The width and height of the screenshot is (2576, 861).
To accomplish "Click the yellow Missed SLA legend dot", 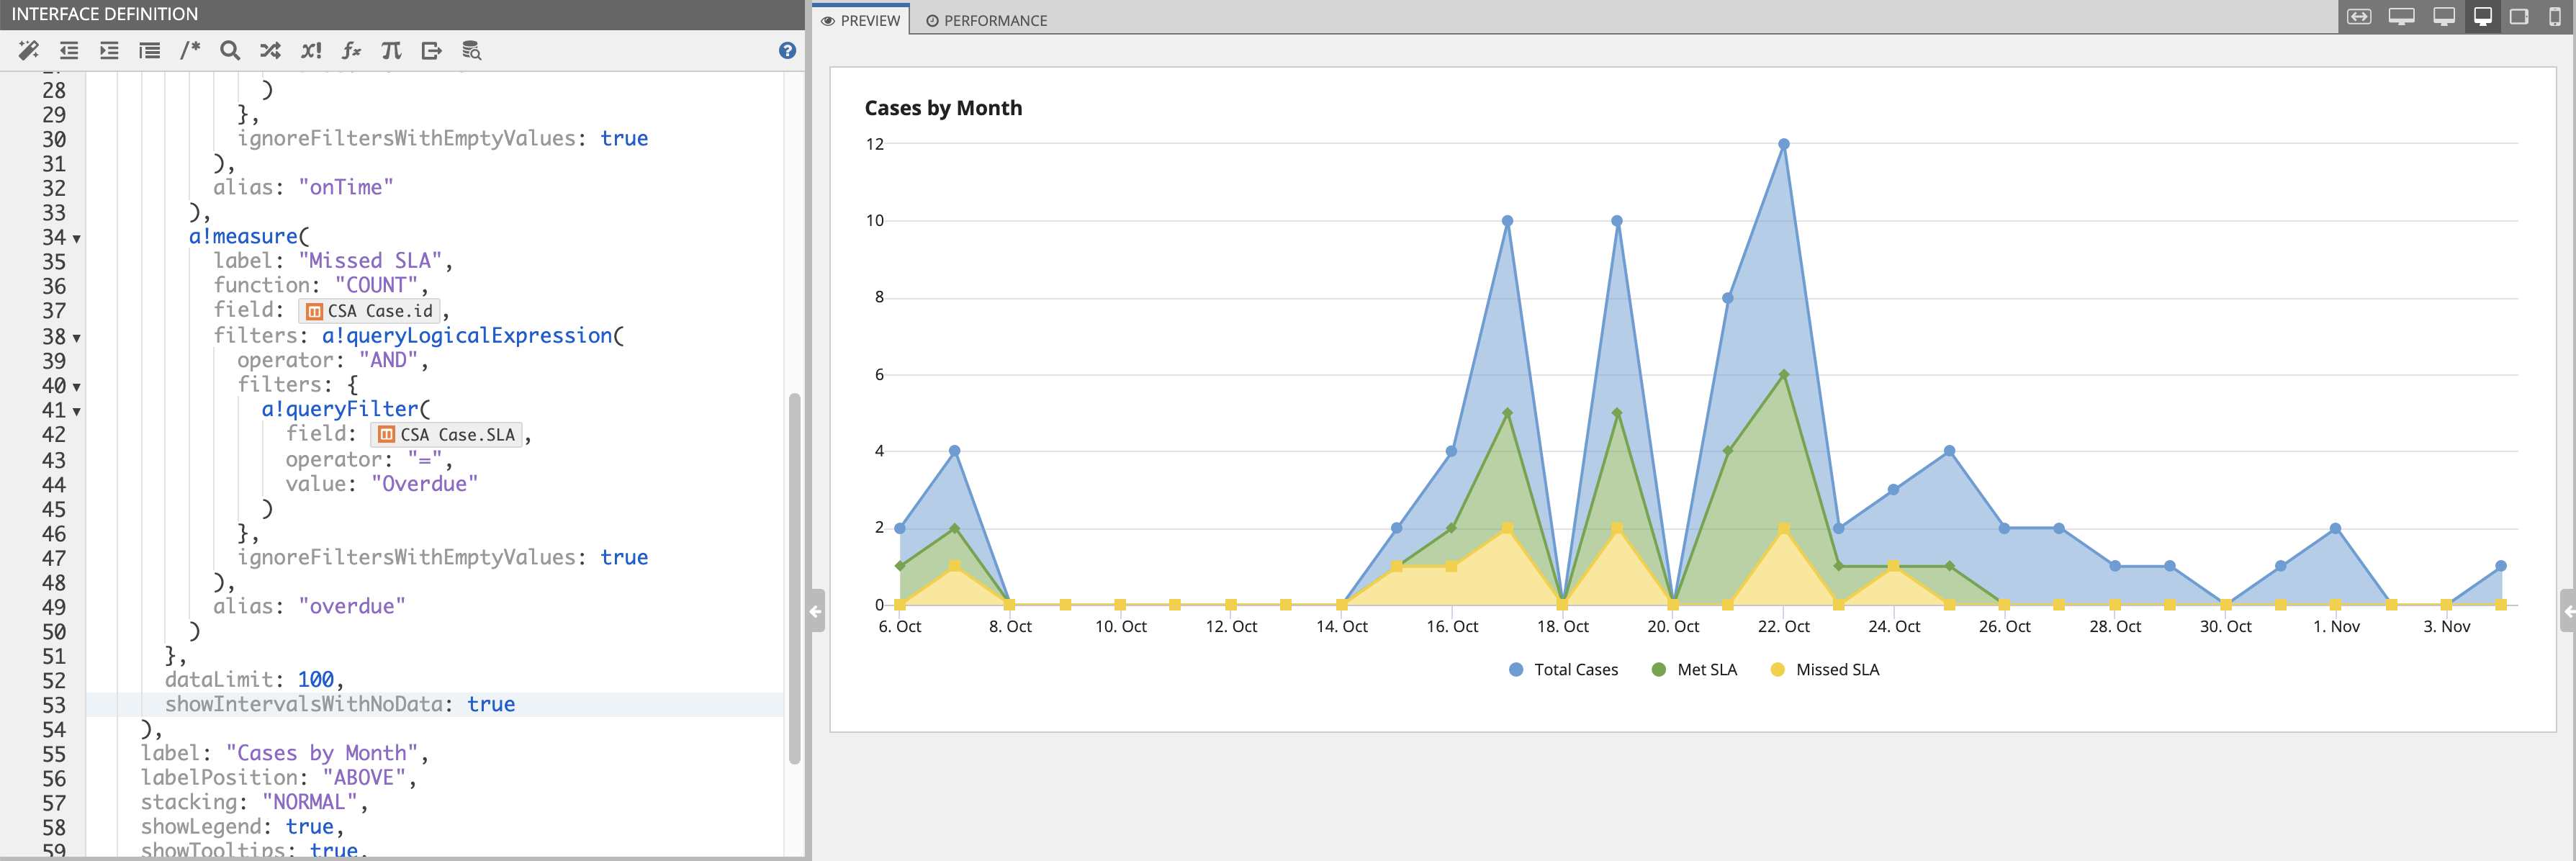I will click(1777, 669).
